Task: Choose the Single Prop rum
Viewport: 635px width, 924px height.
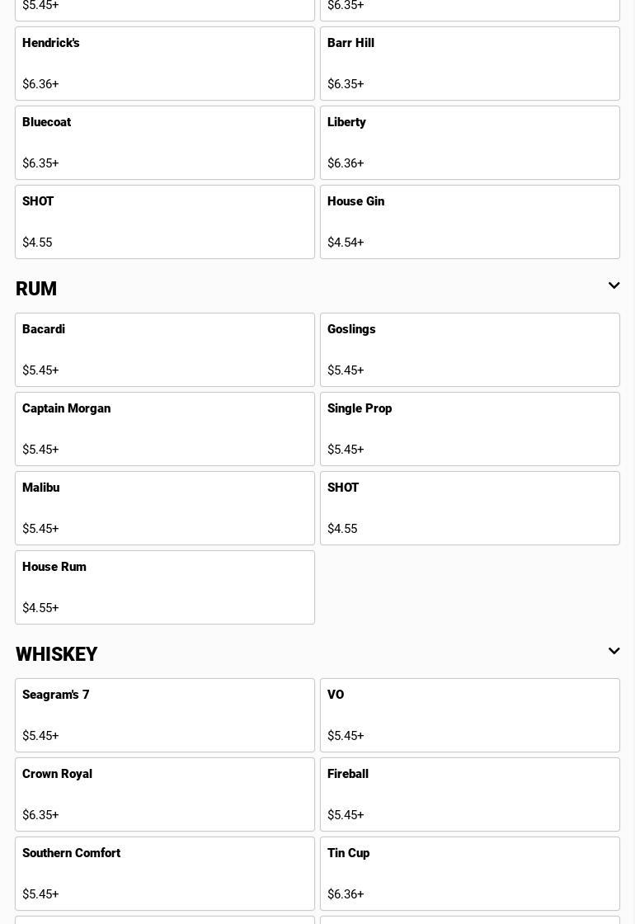Action: pos(470,429)
